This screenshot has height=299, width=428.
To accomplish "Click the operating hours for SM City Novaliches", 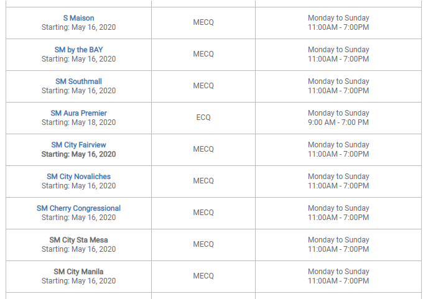I will pyautogui.click(x=338, y=181).
